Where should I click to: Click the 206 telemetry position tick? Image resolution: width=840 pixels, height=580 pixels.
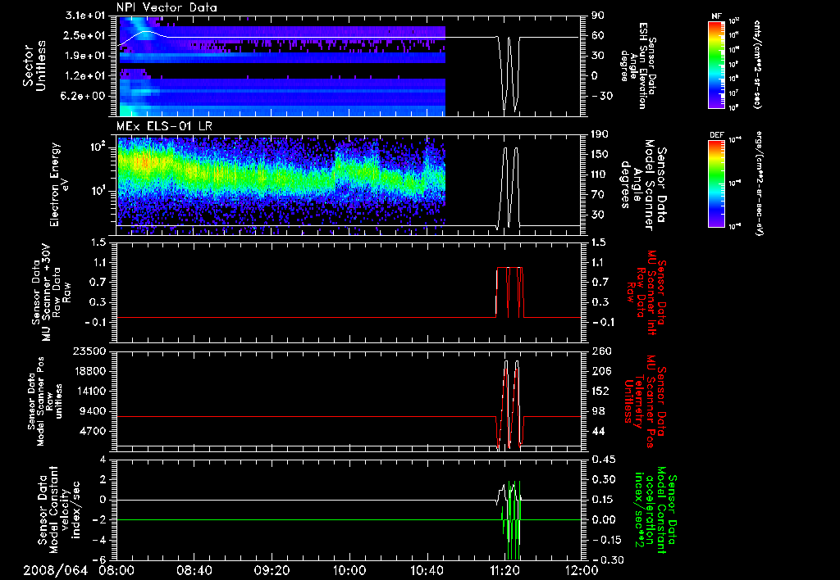[x=601, y=371]
